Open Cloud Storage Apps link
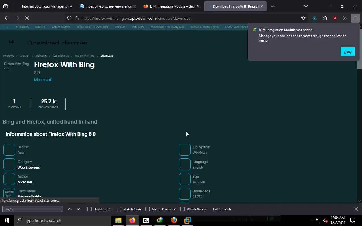Screen dimensions: 362x226 click(204, 27)
